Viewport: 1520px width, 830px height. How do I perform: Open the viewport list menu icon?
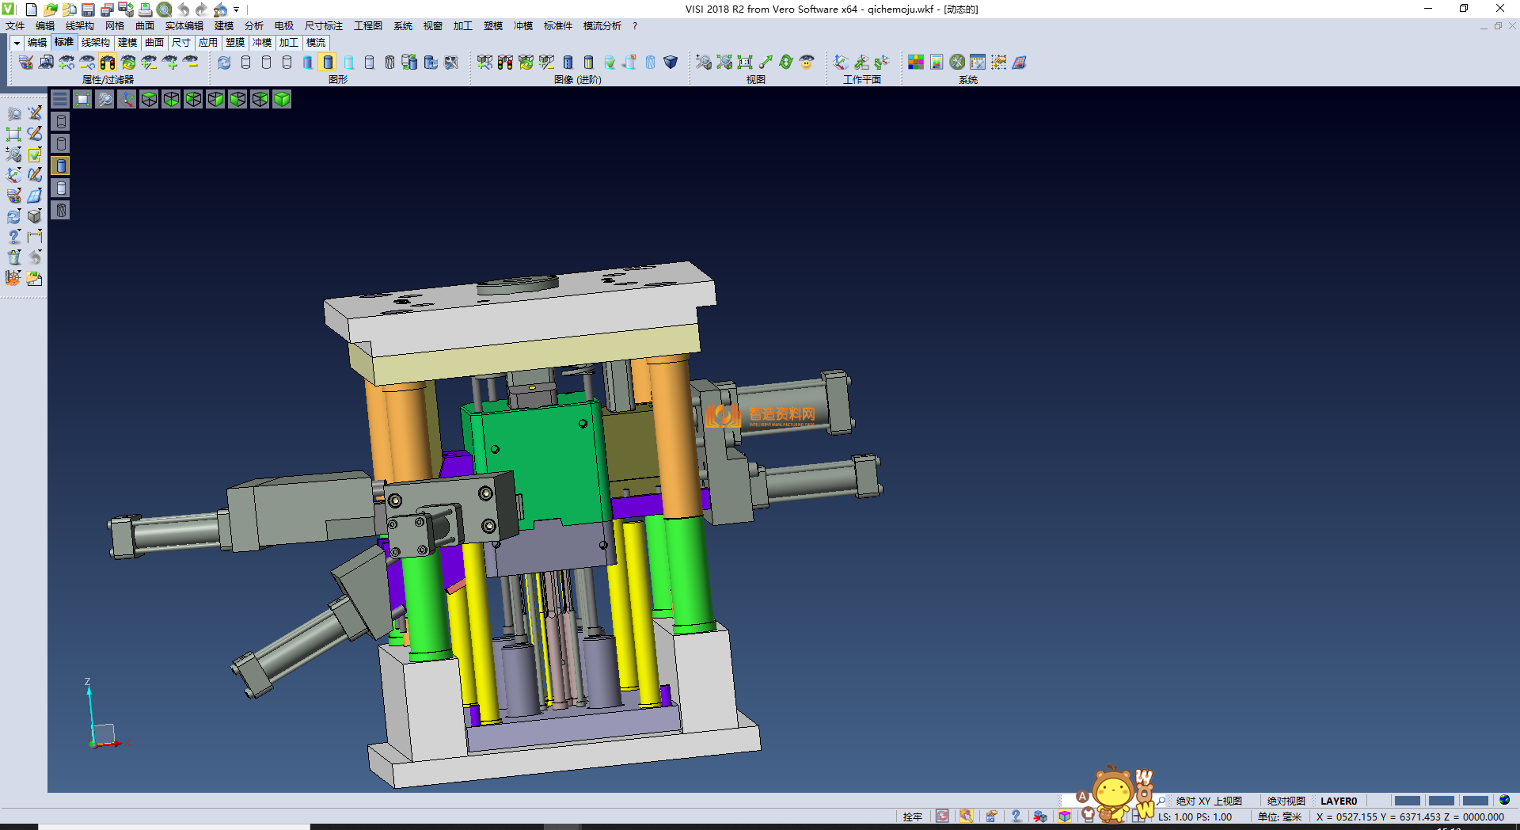60,99
